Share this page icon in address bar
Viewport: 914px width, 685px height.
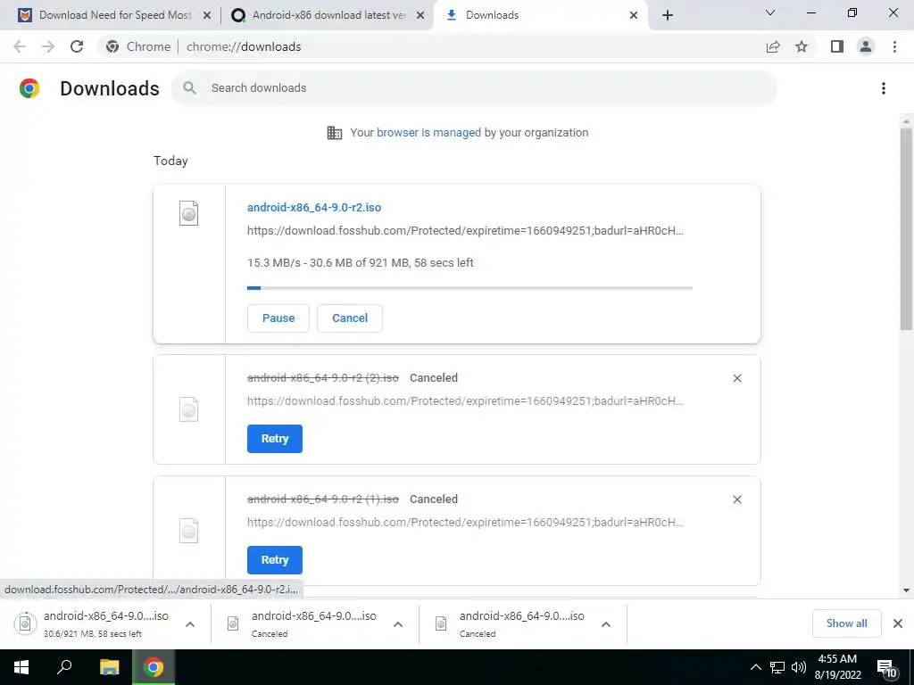(x=773, y=46)
